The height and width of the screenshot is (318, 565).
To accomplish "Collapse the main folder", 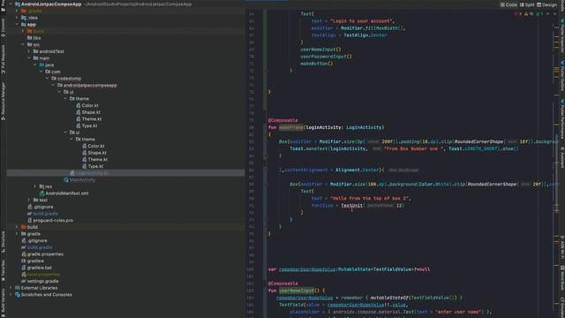I will [x=29, y=58].
